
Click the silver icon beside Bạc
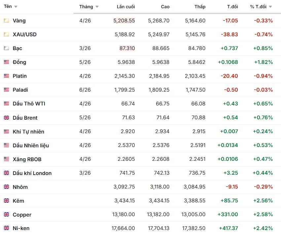[6, 48]
